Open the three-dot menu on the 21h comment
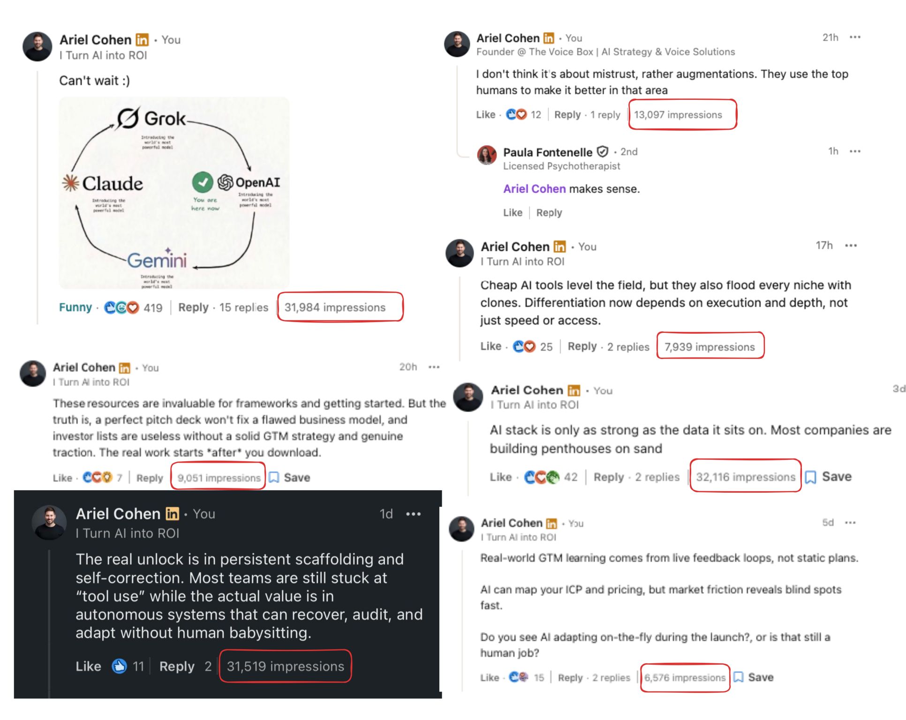Screen dimensions: 906x720 855,37
